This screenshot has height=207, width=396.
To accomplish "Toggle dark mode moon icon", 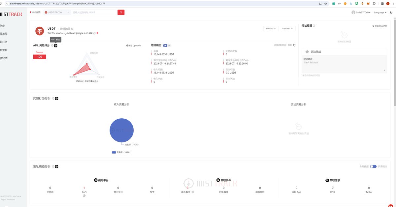I will (x=391, y=12).
